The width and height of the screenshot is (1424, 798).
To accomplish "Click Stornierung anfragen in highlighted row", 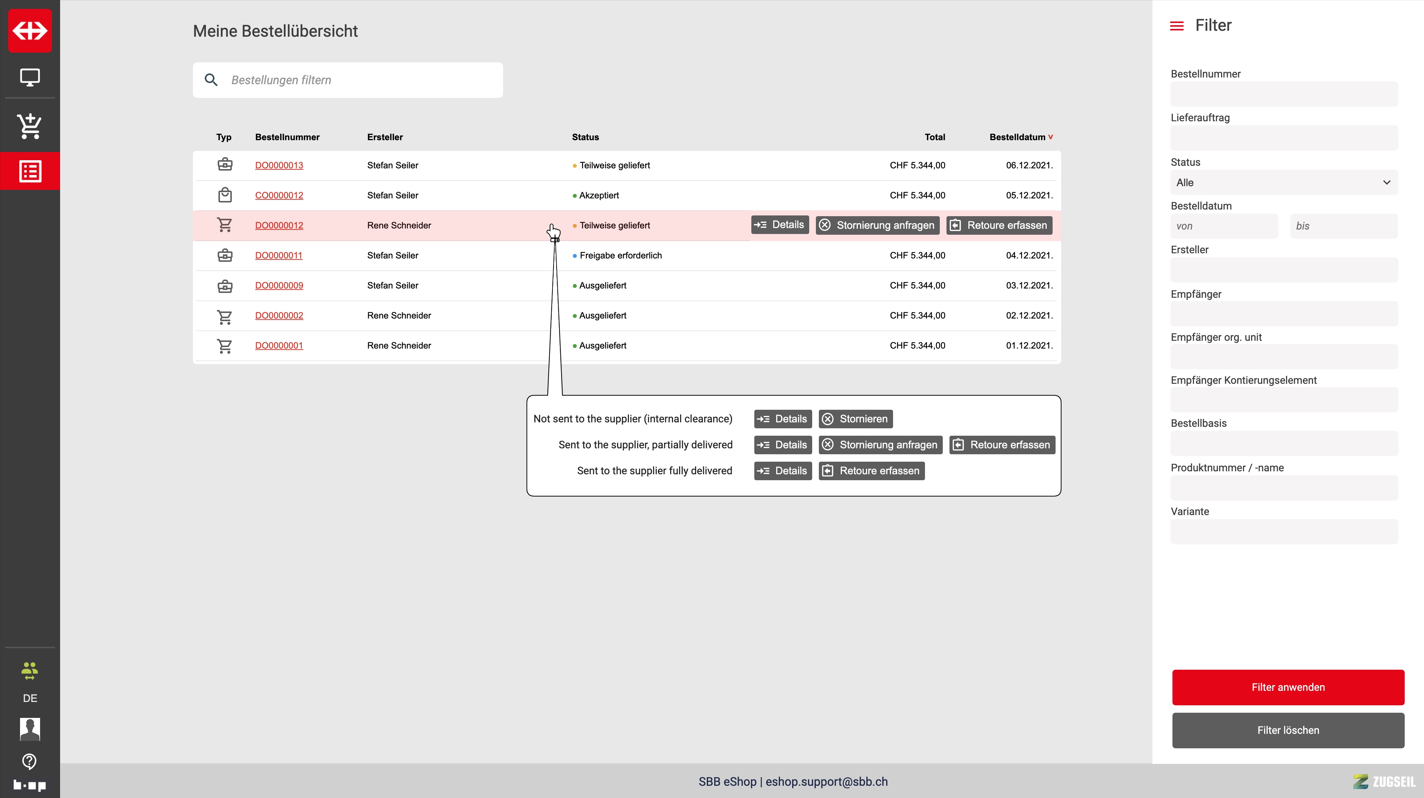I will pyautogui.click(x=877, y=225).
